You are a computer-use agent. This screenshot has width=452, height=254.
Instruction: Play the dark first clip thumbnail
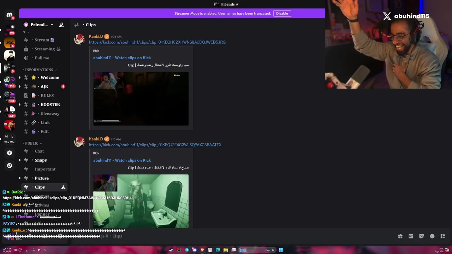click(x=141, y=99)
